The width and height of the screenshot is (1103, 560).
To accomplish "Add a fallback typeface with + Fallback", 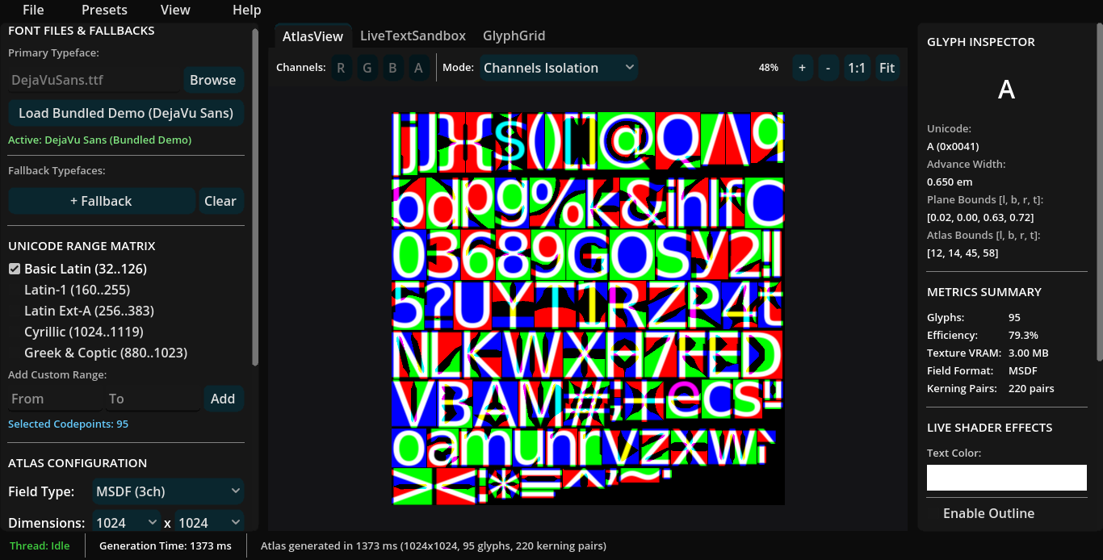I will tap(101, 201).
